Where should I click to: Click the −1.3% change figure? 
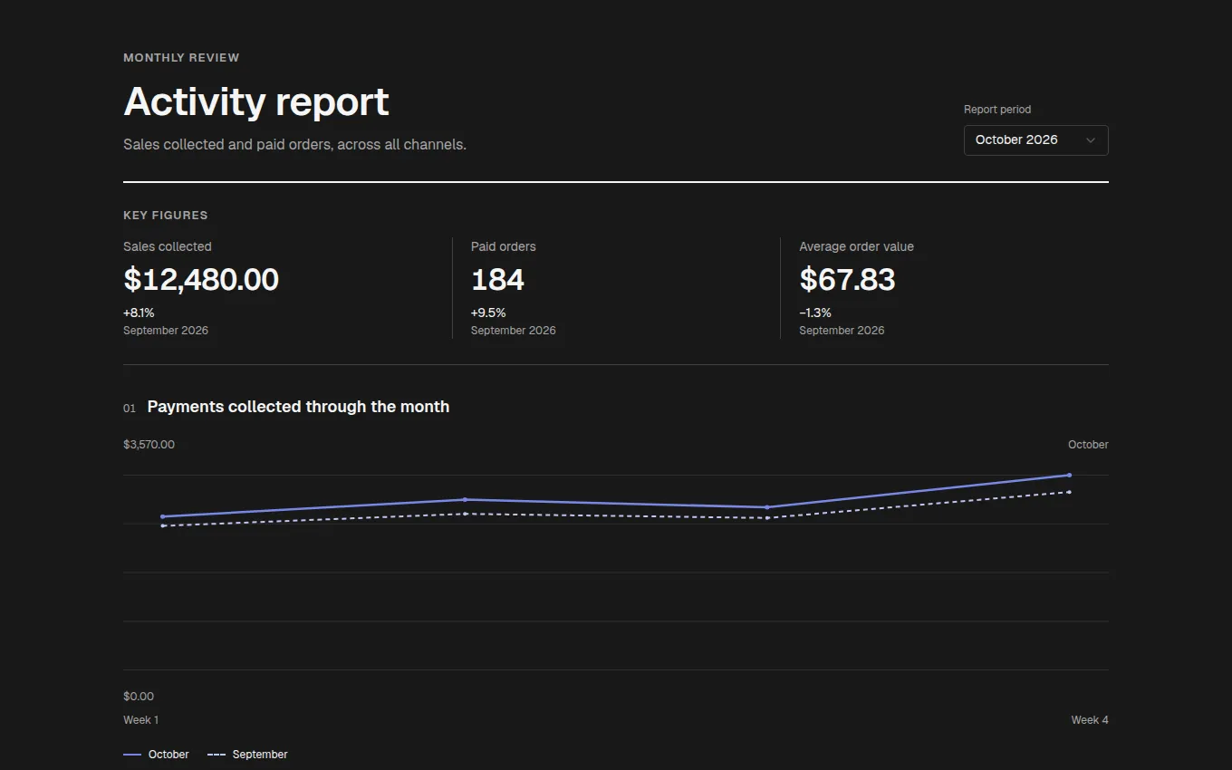coord(815,313)
